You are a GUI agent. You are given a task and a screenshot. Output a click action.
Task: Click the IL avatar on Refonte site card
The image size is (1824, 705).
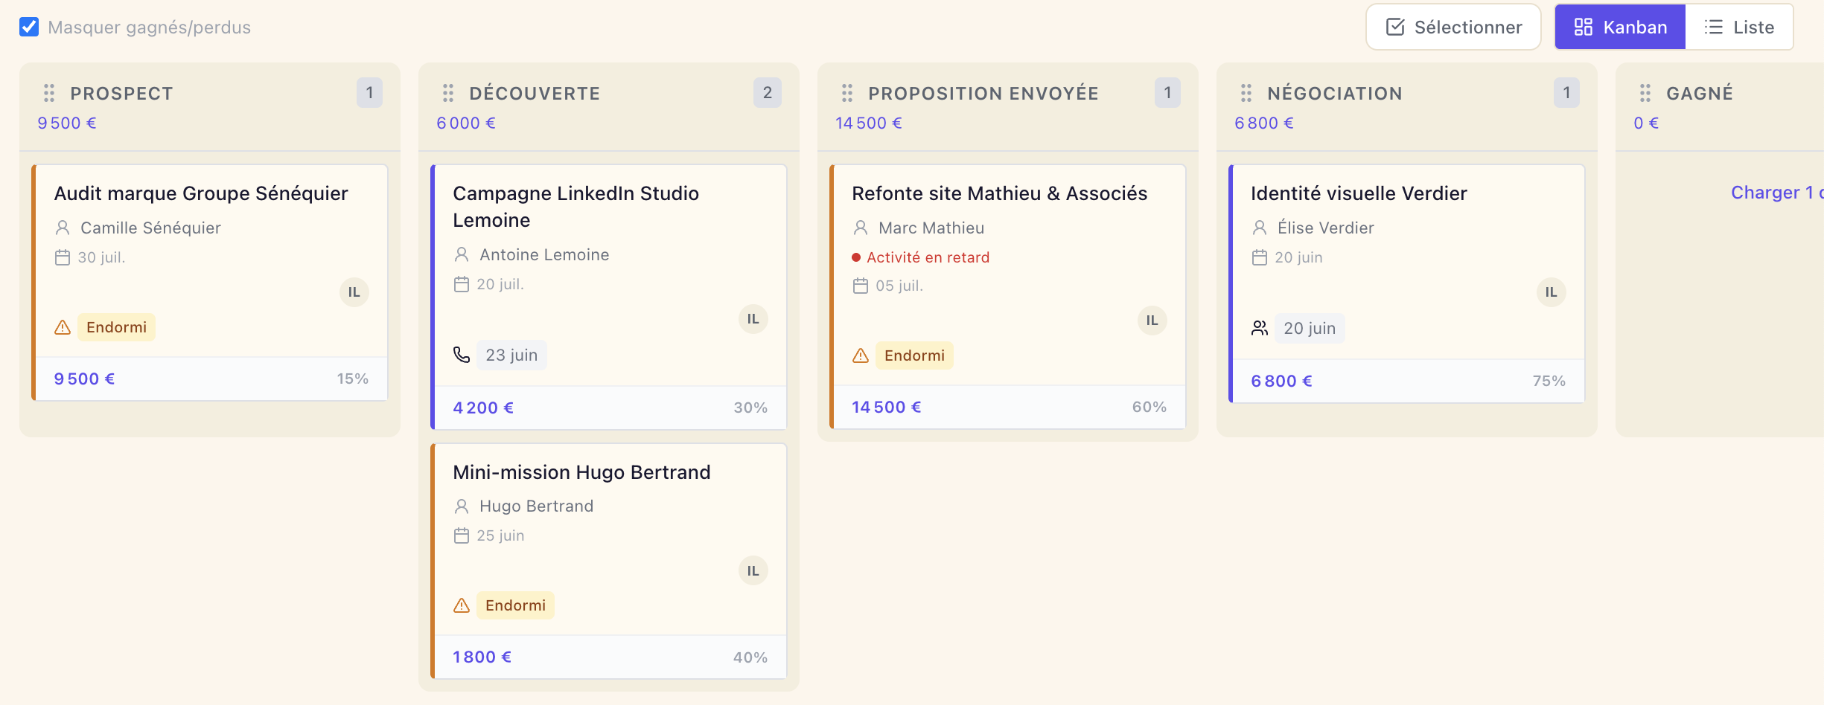click(x=1152, y=321)
